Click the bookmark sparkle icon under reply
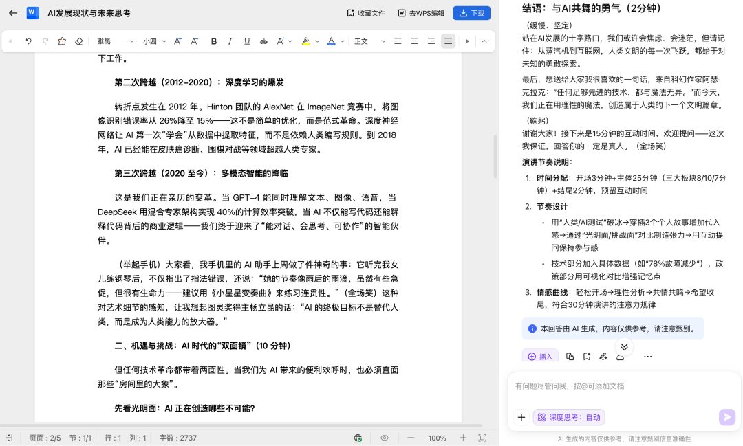The width and height of the screenshot is (743, 446). pos(587,357)
